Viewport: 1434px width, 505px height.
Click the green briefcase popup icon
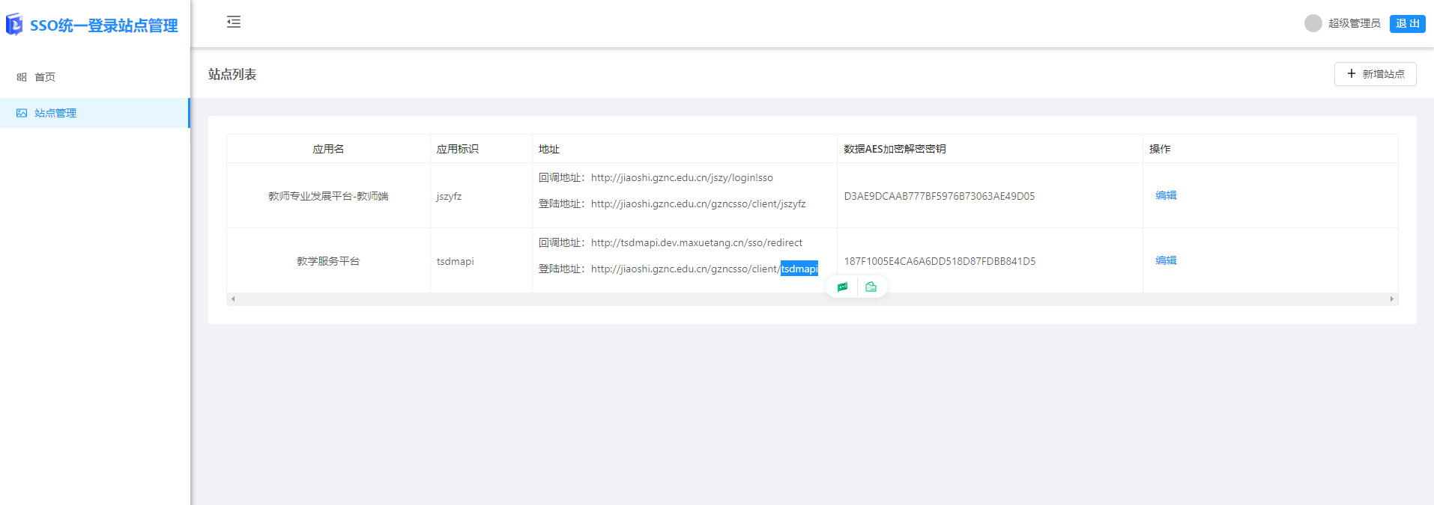pyautogui.click(x=871, y=287)
